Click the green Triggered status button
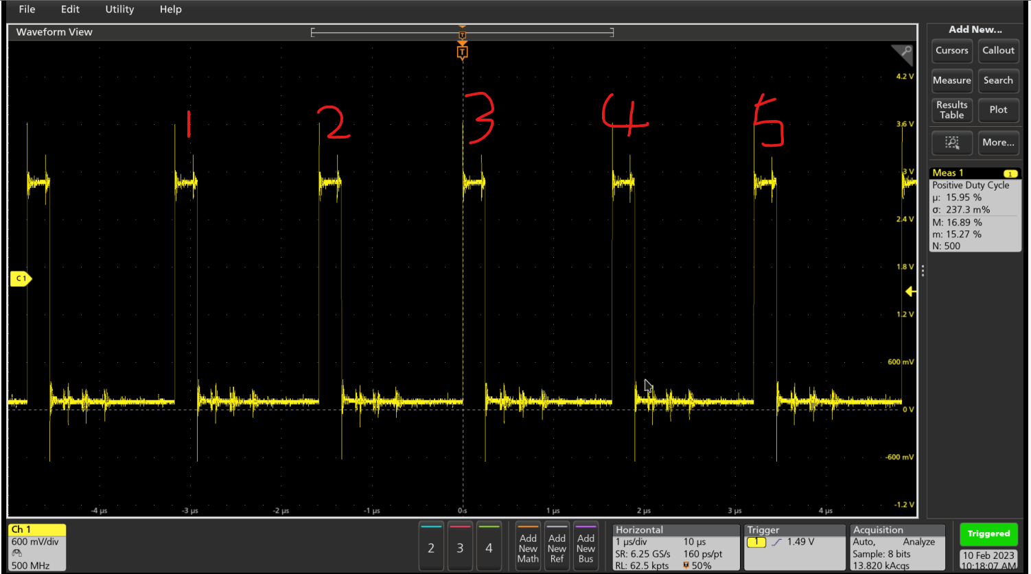Image resolution: width=1031 pixels, height=574 pixels. pyautogui.click(x=988, y=534)
